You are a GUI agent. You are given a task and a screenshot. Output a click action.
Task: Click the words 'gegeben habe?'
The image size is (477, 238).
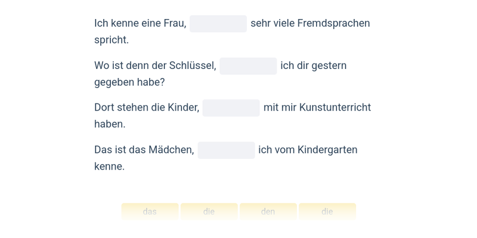129,82
